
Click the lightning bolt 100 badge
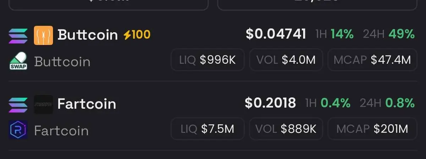click(x=137, y=35)
